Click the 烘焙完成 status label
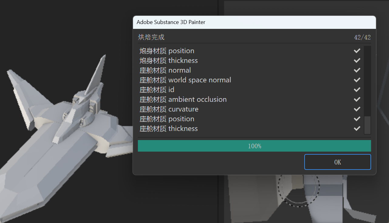This screenshot has width=389, height=223. tap(151, 37)
